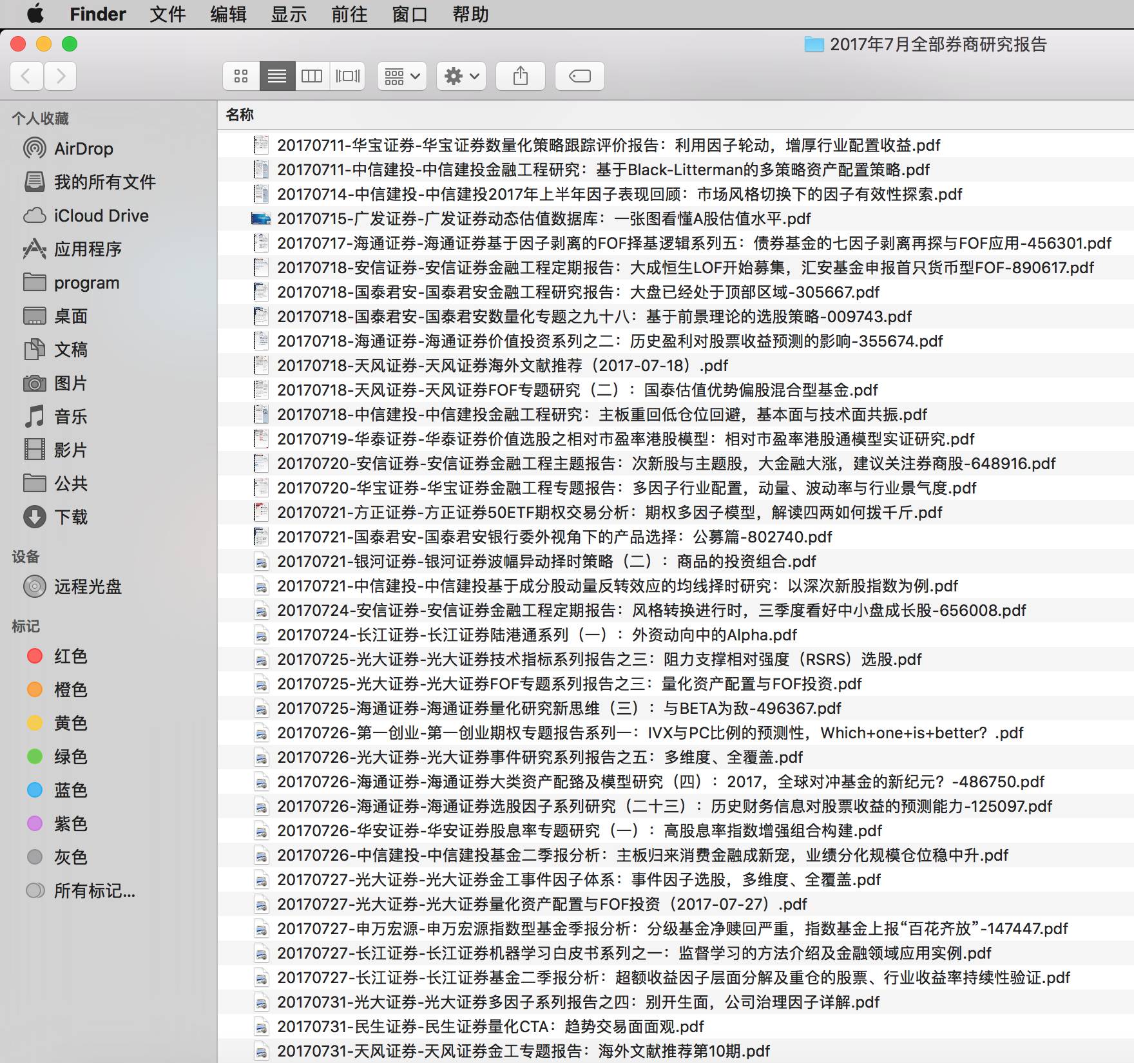Open AirDrop in the sidebar
This screenshot has width=1134, height=1063.
tap(84, 149)
